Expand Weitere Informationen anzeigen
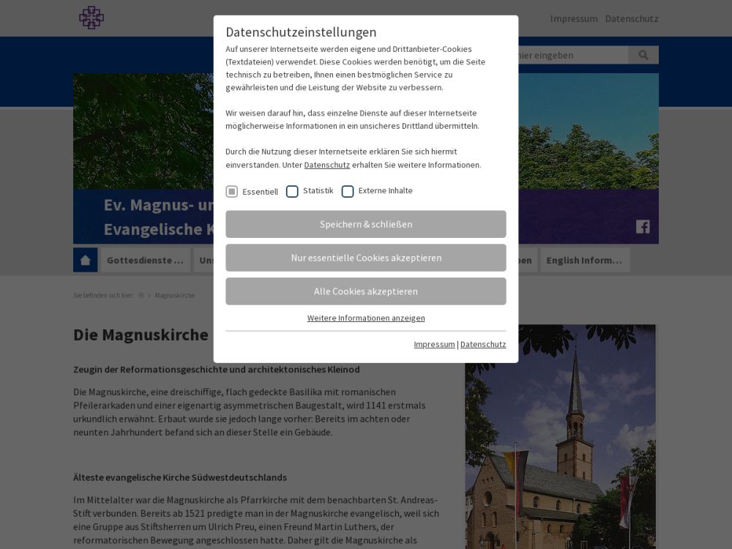732x549 pixels. click(x=366, y=318)
